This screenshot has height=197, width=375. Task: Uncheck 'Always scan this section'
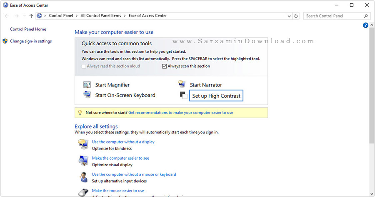click(164, 66)
